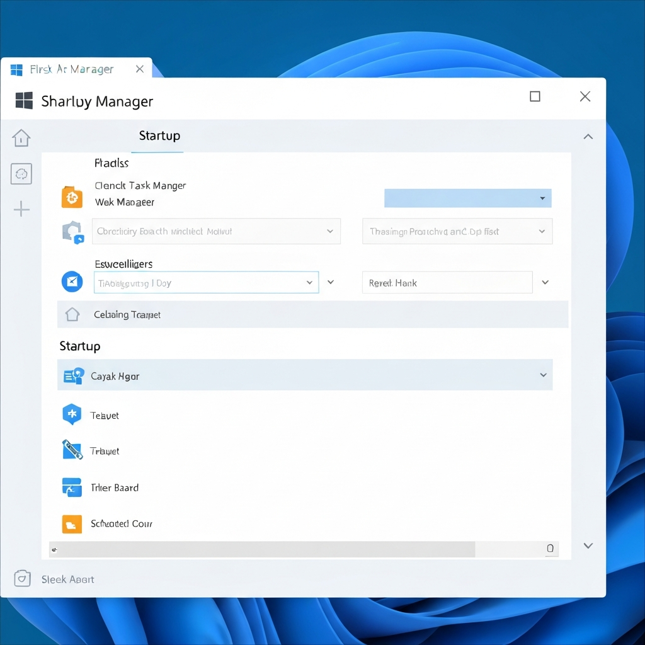Click the blue Esweclligers mail icon
This screenshot has width=645, height=645.
(x=72, y=282)
